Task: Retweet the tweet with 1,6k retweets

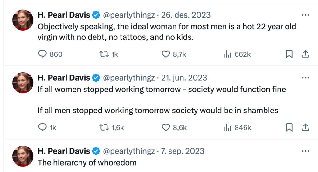Action: pos(111,127)
